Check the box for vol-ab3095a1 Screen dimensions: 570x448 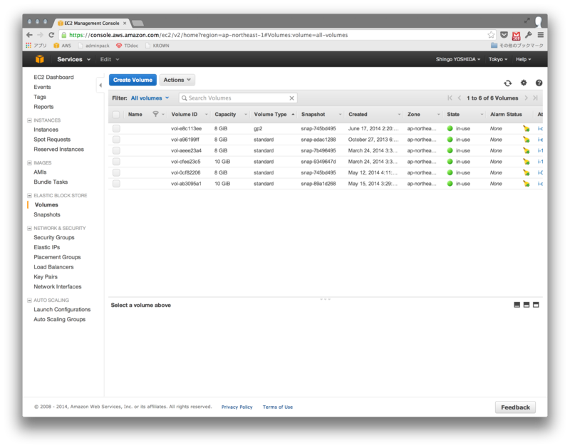tap(116, 184)
